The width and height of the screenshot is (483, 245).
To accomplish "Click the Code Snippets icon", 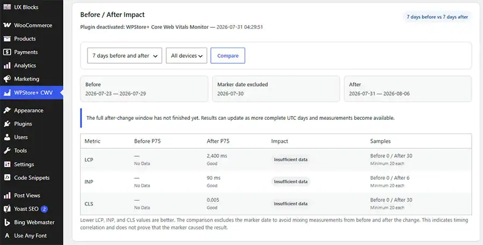I will click(7, 178).
